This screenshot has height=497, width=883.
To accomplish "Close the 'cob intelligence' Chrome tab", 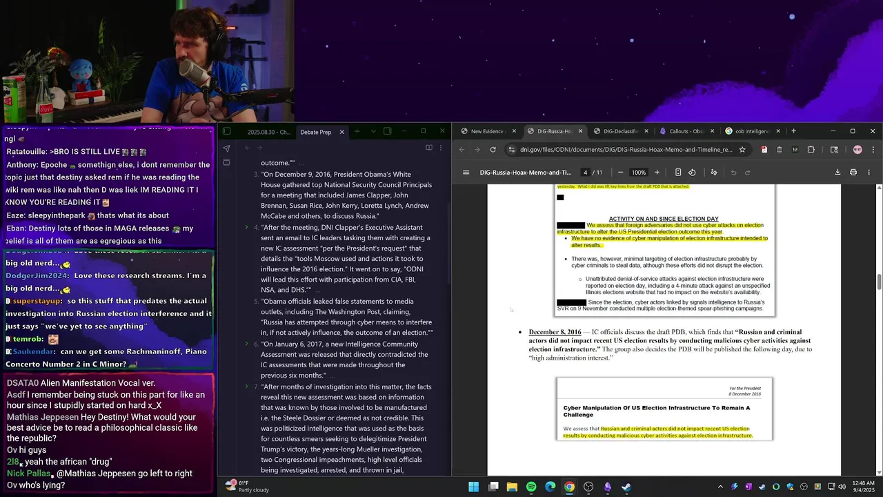I will (778, 131).
